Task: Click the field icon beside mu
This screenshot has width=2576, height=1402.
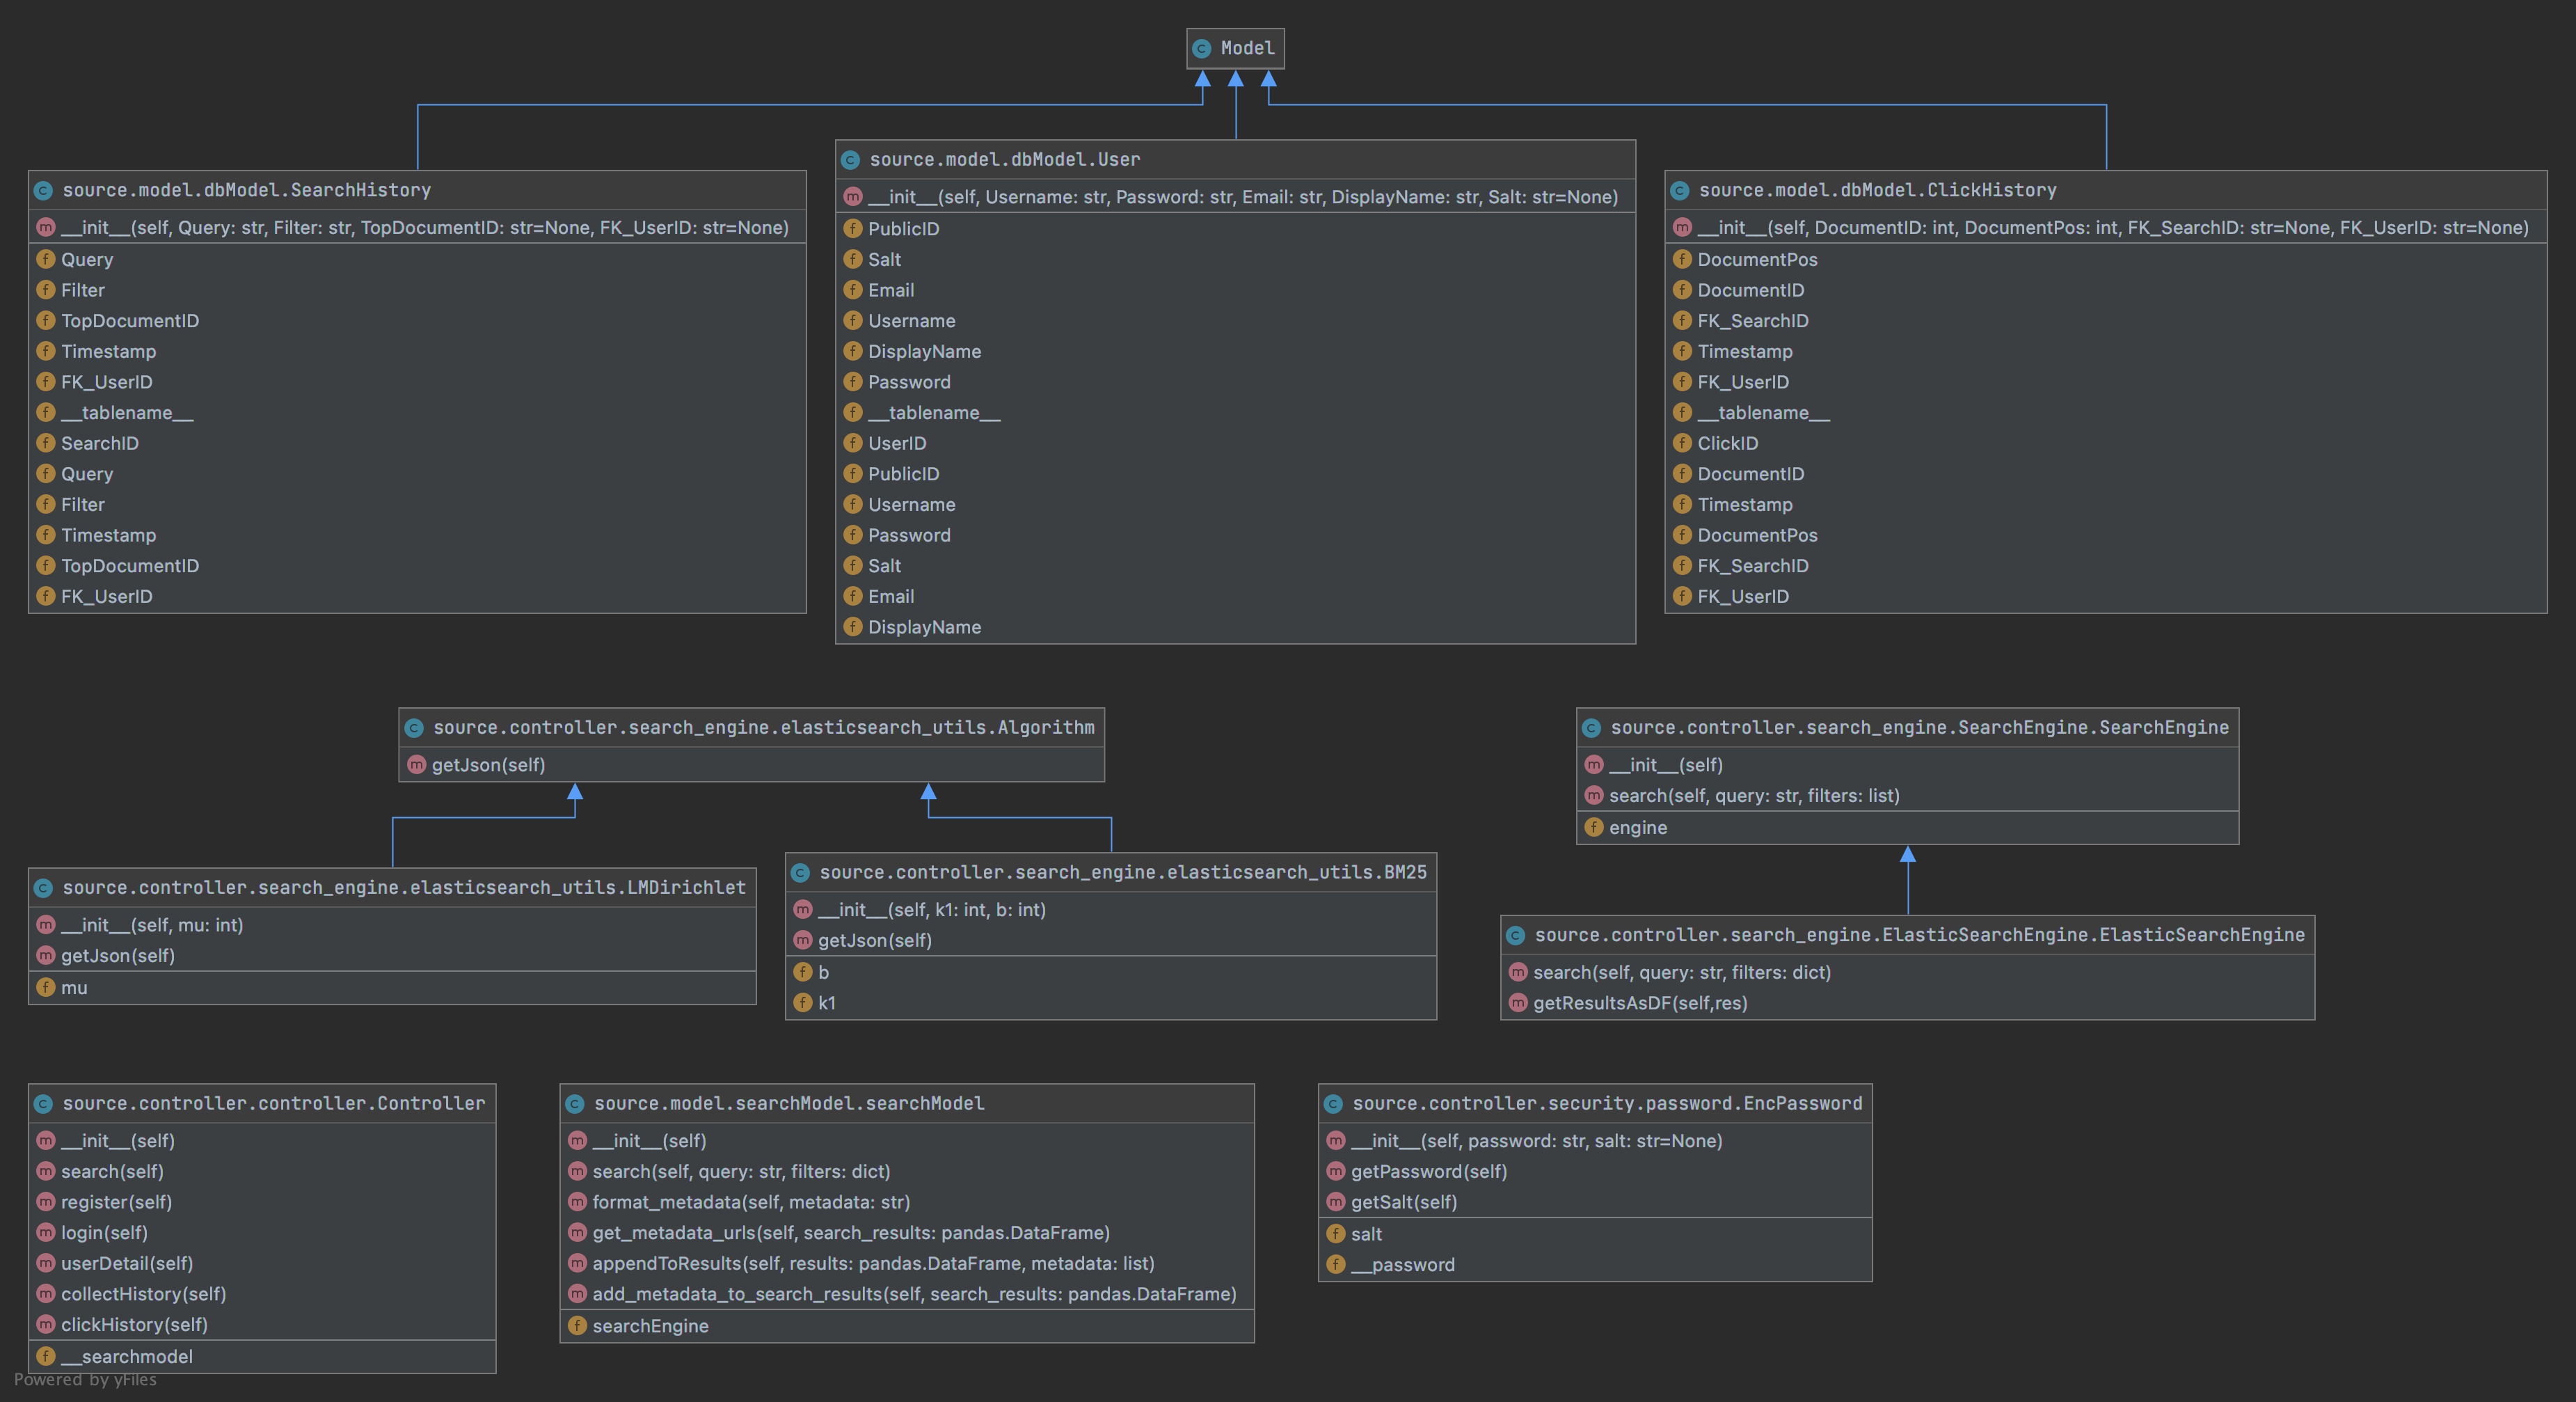Action: coord(45,986)
